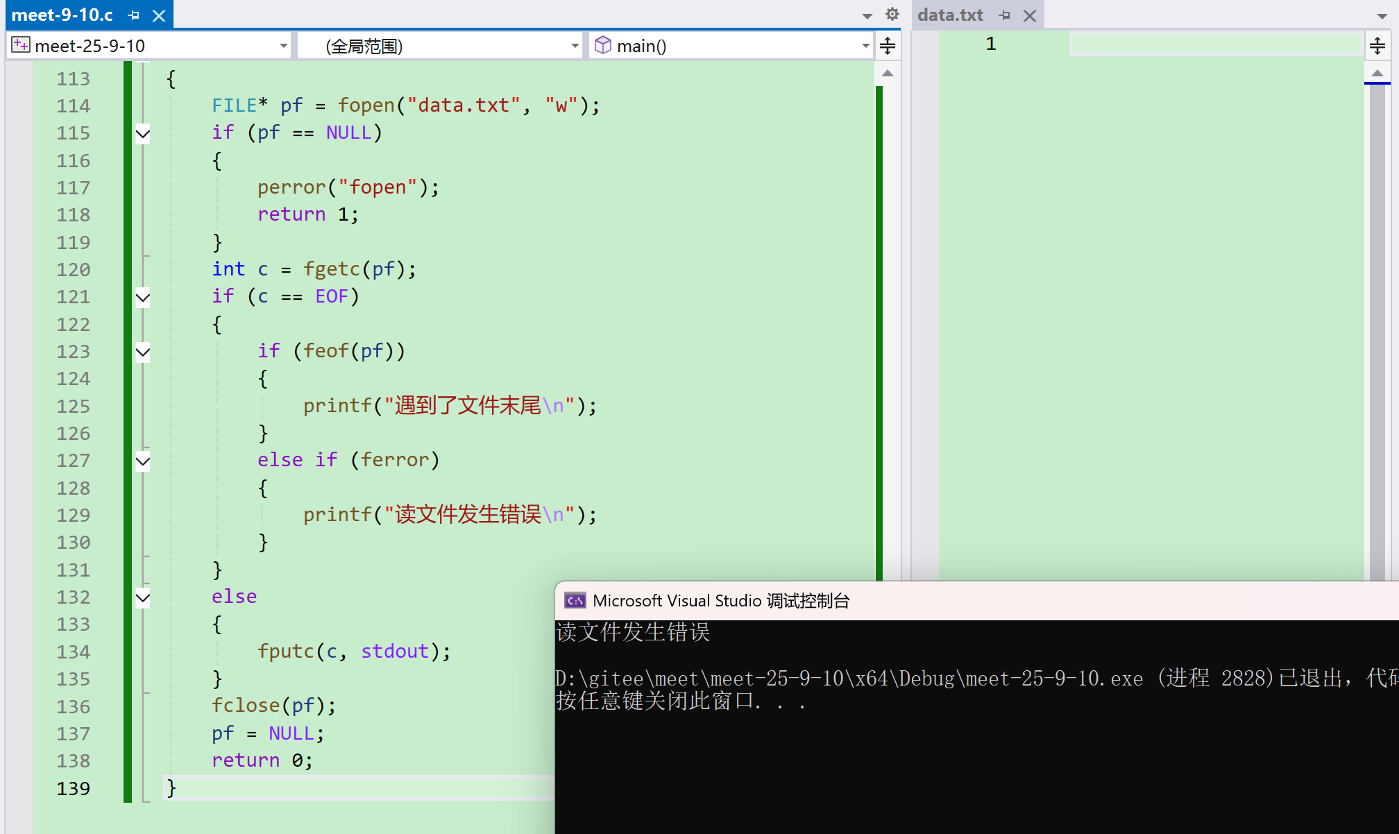Open the document tab settings gear
The image size is (1399, 834).
(892, 15)
